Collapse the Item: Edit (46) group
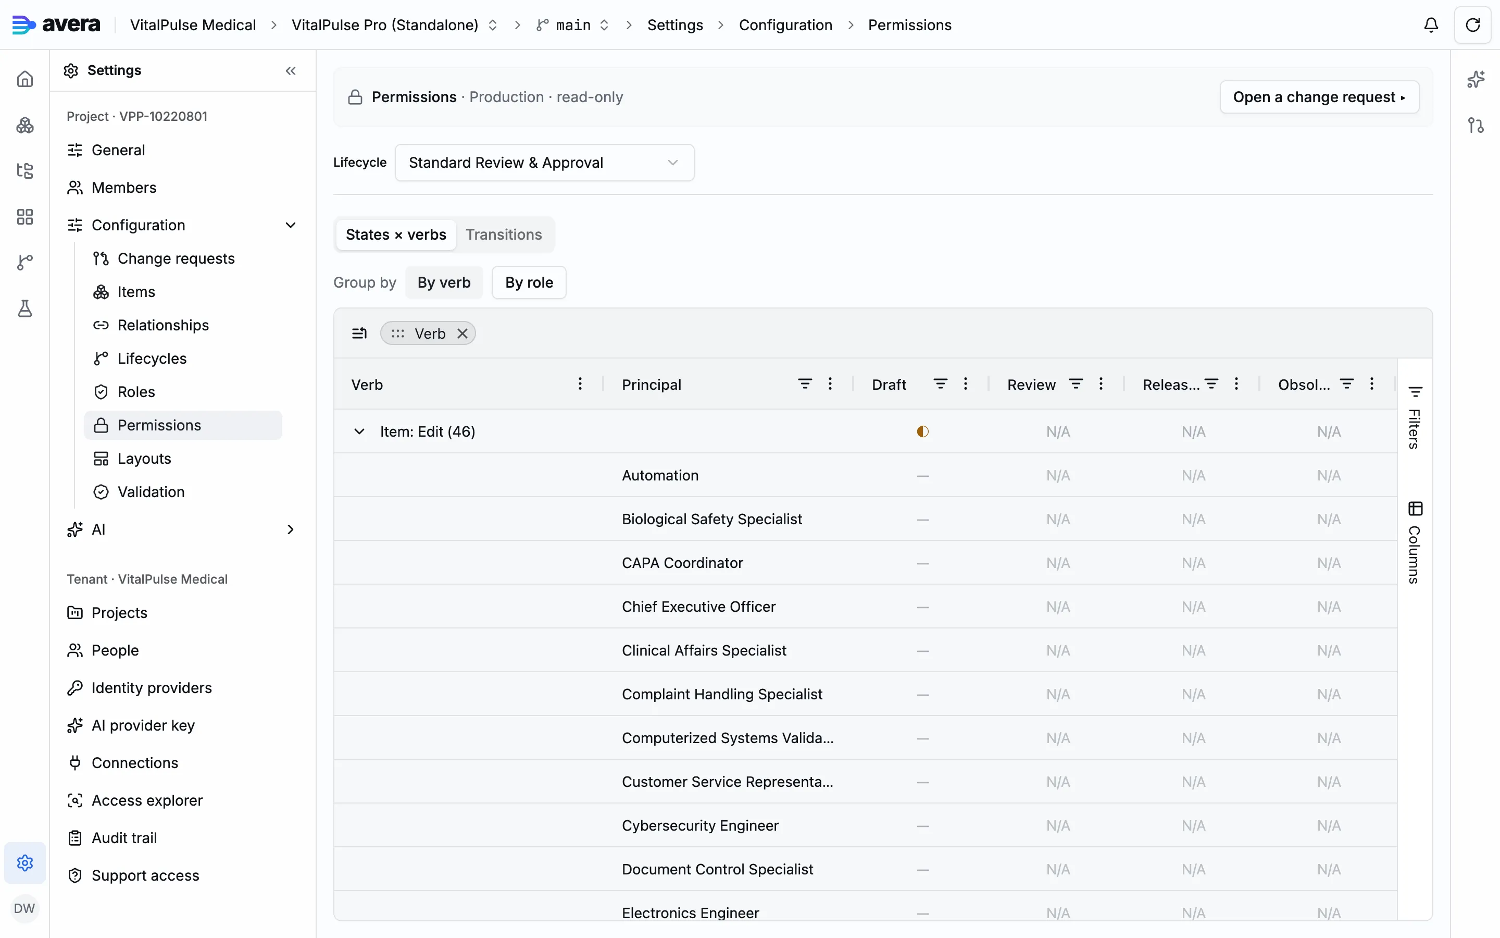Viewport: 1500px width, 938px height. click(x=359, y=431)
